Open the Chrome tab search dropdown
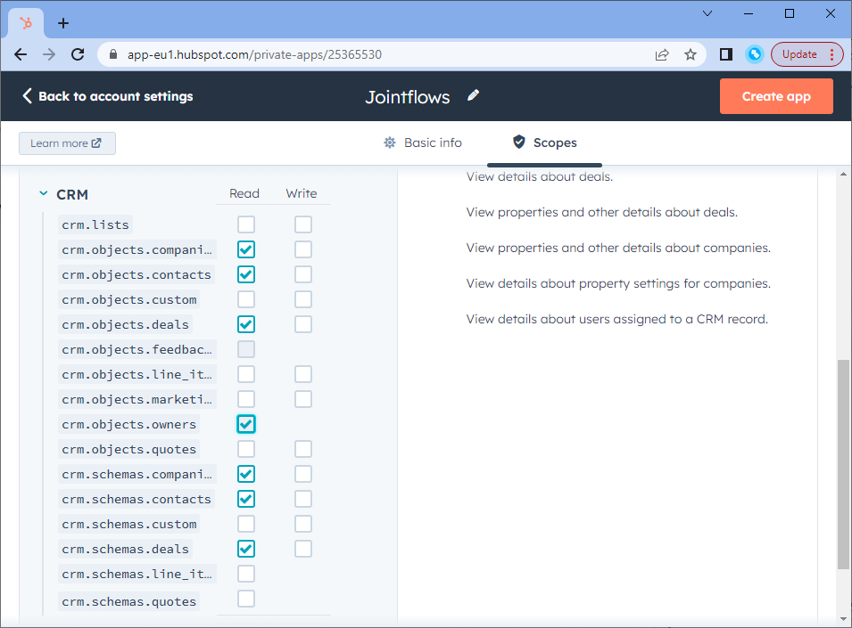The image size is (852, 628). point(707,14)
